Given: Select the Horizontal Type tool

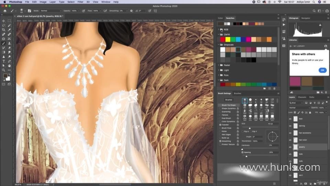Looking at the screenshot, I should point(4,61).
